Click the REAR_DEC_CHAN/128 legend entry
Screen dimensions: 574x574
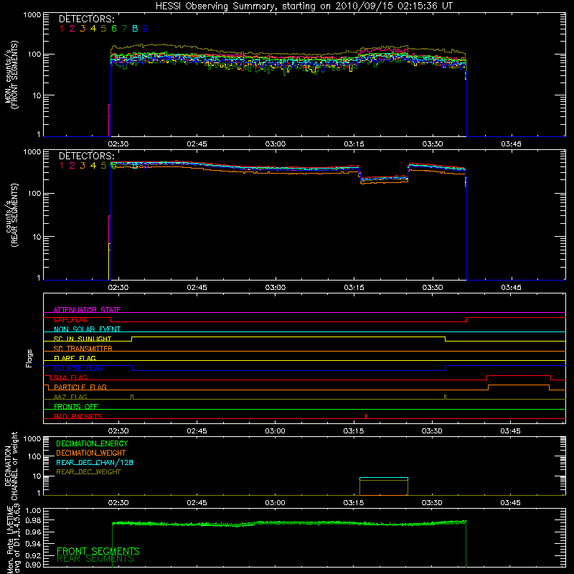coord(95,462)
